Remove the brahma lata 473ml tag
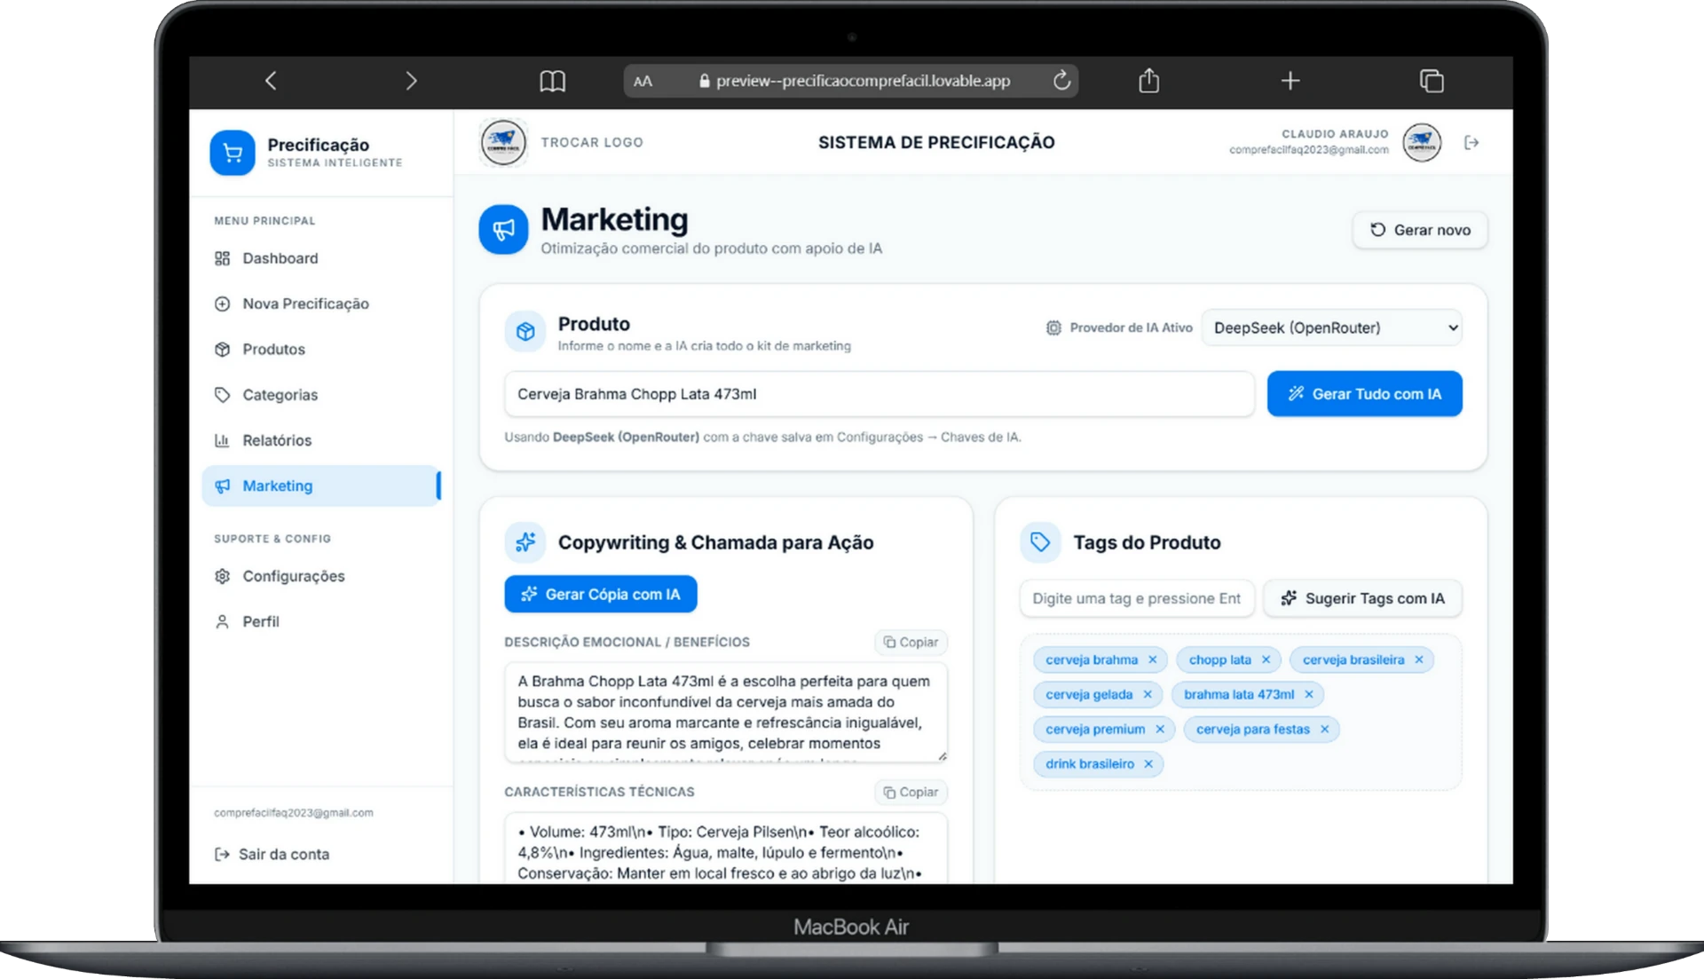This screenshot has width=1704, height=979. click(x=1309, y=694)
